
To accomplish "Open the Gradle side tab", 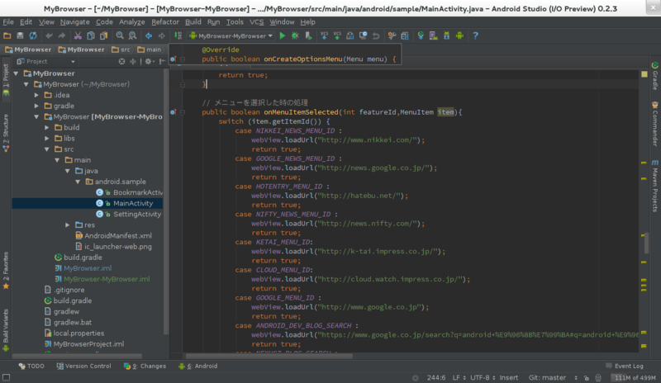I will click(654, 76).
